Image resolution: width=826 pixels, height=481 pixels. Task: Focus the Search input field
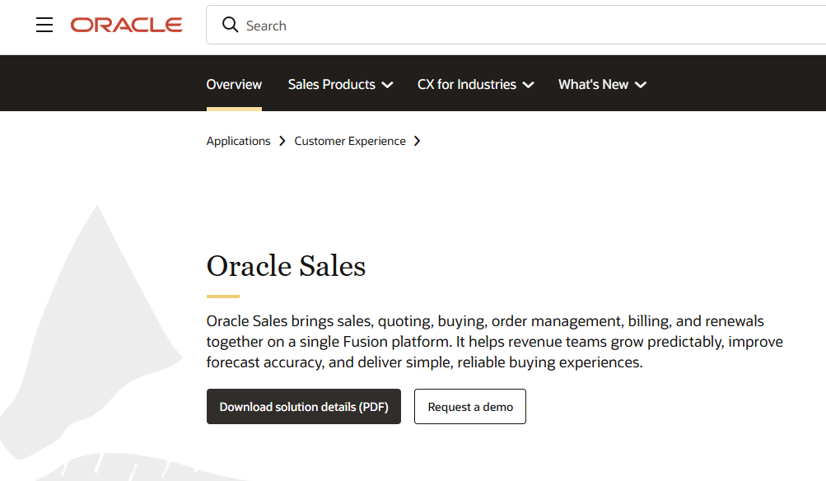click(516, 25)
